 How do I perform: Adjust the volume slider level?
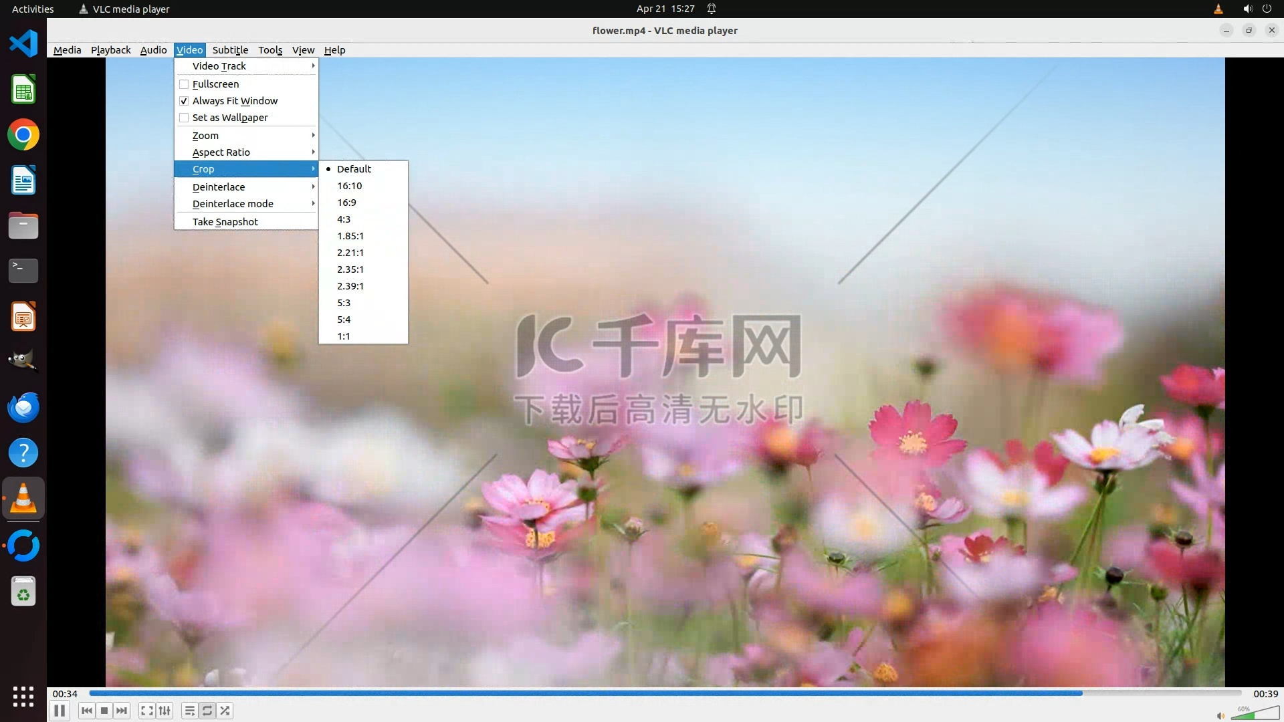click(1254, 714)
